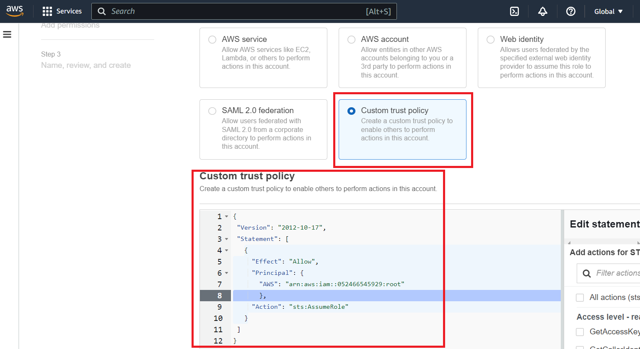640x349 pixels.
Task: Collapse the Principal fold on line 6
Action: pos(227,273)
